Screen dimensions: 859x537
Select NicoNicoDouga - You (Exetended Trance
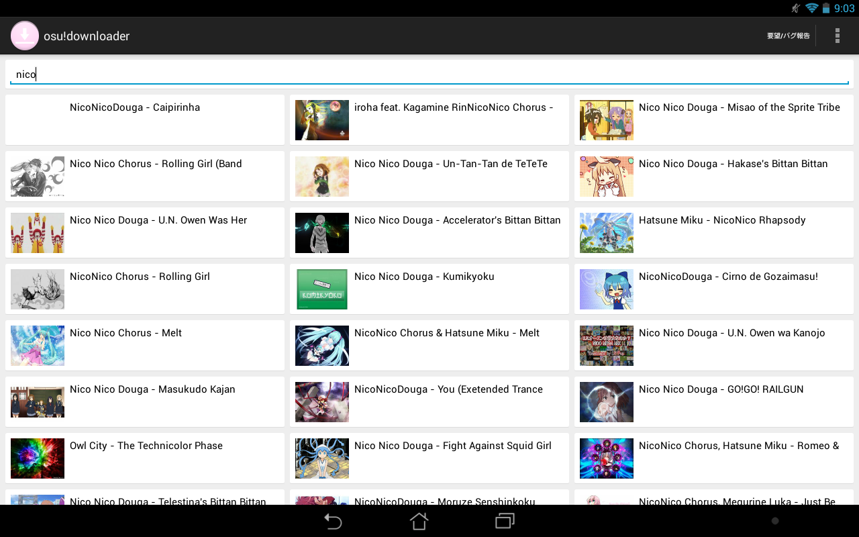coord(448,389)
